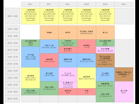139x104 pixels.
Task: Open the Game (FIFA) programme cell
Action: click(30, 43)
